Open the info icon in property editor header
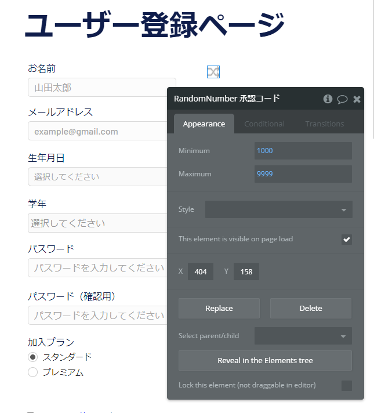Screen dimensions: 374x413 (x=328, y=99)
